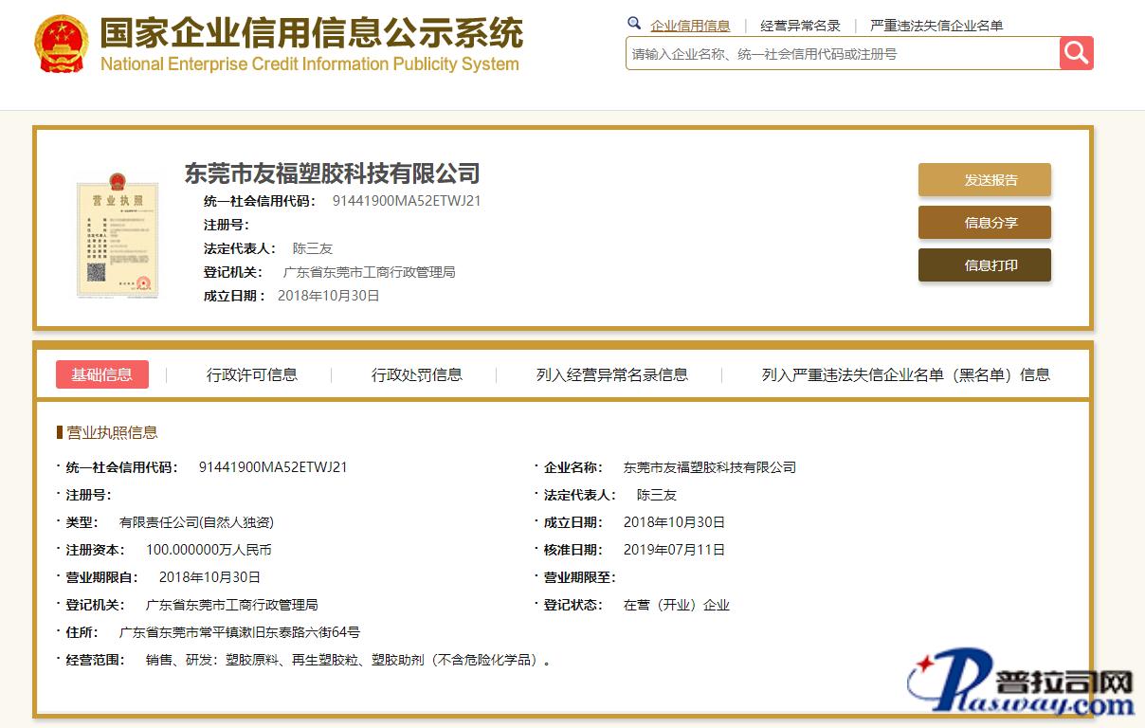
Task: Click the company name heading 东莞市友福塑胶科技有限公司
Action: (x=332, y=173)
